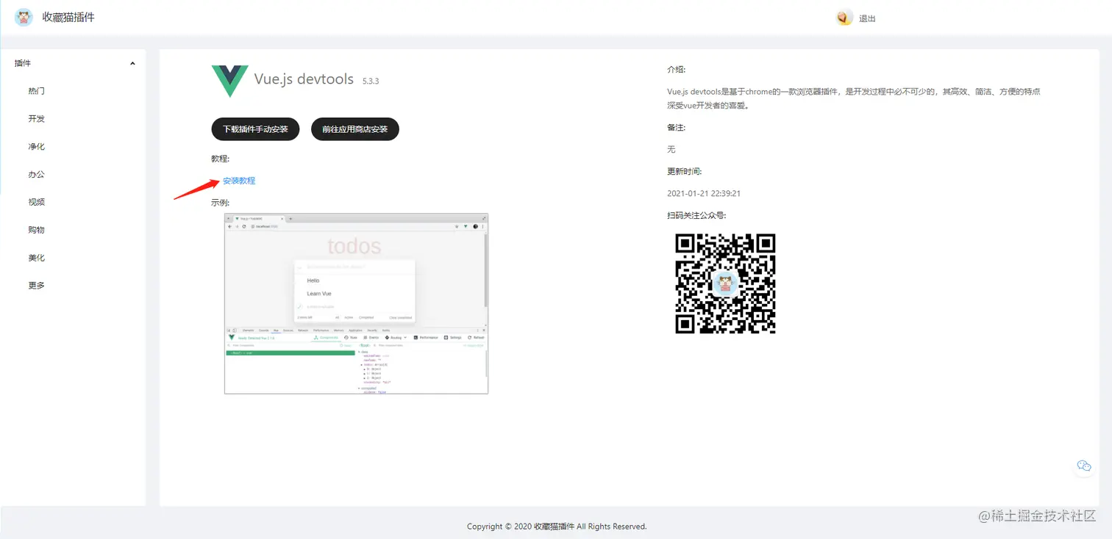Image resolution: width=1112 pixels, height=539 pixels.
Task: Click the Vue.js devtools heading beside the logo
Action: (304, 79)
